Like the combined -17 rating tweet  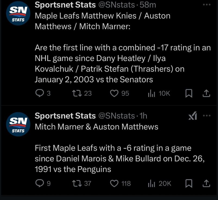tap(114, 93)
